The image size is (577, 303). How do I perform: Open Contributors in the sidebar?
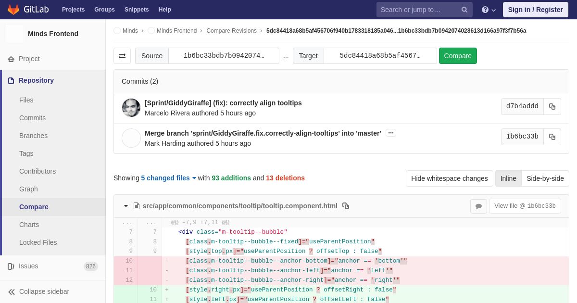tap(38, 171)
